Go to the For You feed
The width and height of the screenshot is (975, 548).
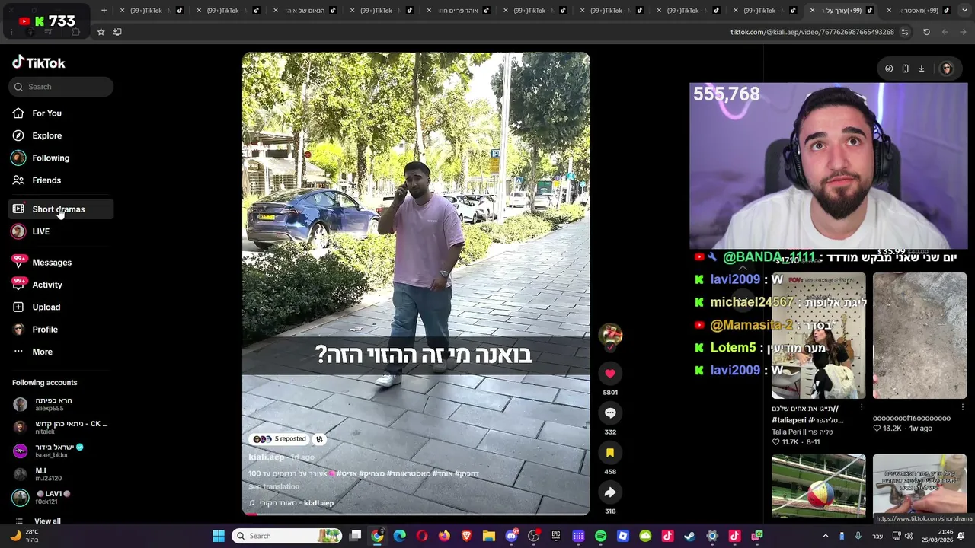pyautogui.click(x=46, y=113)
